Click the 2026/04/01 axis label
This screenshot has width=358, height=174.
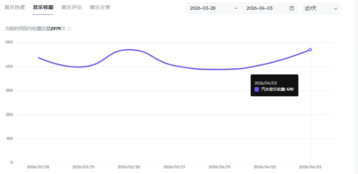pos(219,167)
